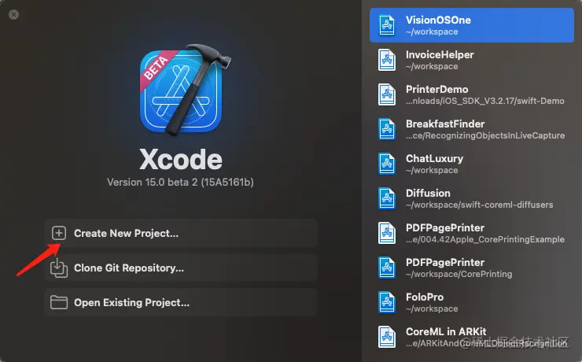Click the Open Existing Project folder icon

pyautogui.click(x=59, y=302)
